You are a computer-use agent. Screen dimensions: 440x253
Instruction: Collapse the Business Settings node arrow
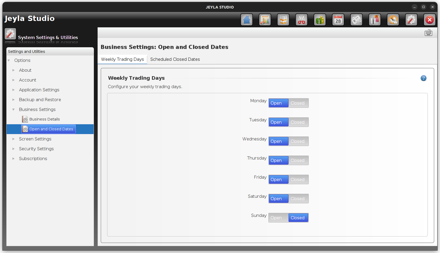pyautogui.click(x=14, y=110)
